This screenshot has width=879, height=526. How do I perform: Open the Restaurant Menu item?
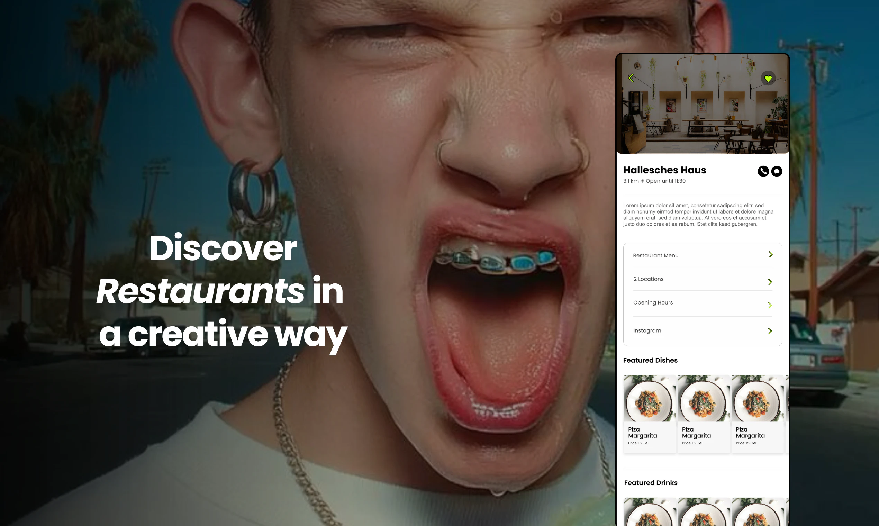point(703,255)
